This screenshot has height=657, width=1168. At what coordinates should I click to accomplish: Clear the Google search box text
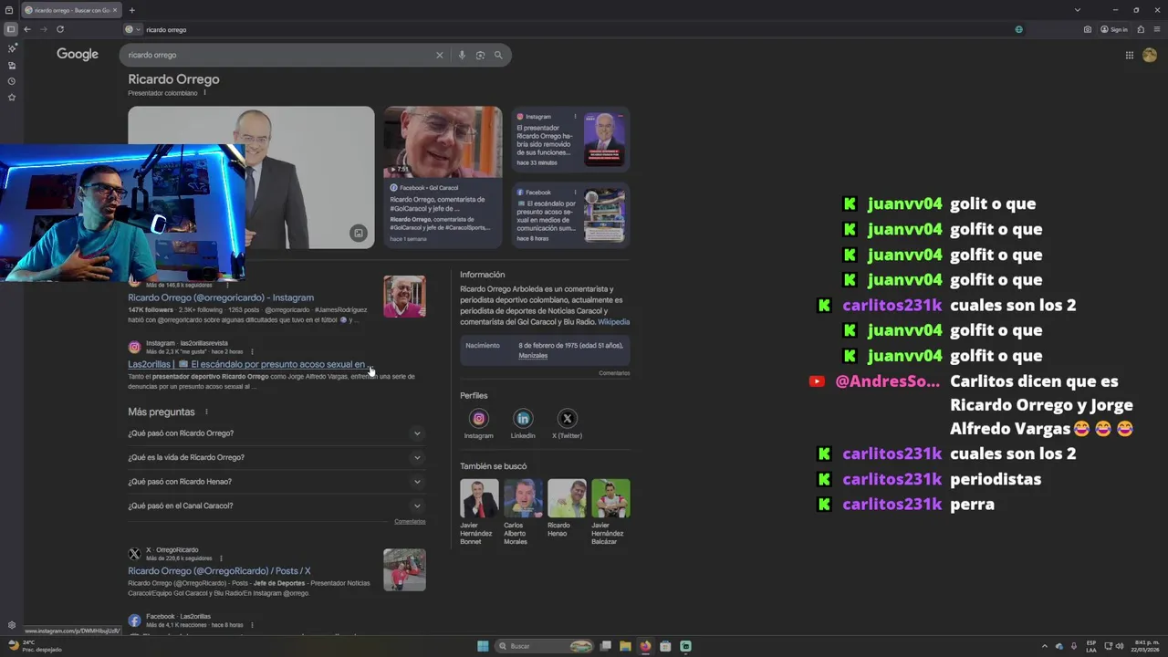[x=439, y=55]
